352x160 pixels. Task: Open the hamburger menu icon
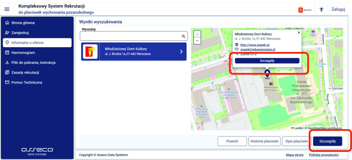click(x=7, y=9)
